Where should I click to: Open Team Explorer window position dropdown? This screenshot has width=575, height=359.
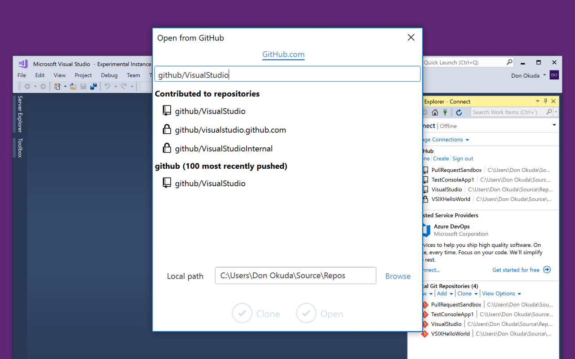click(537, 101)
